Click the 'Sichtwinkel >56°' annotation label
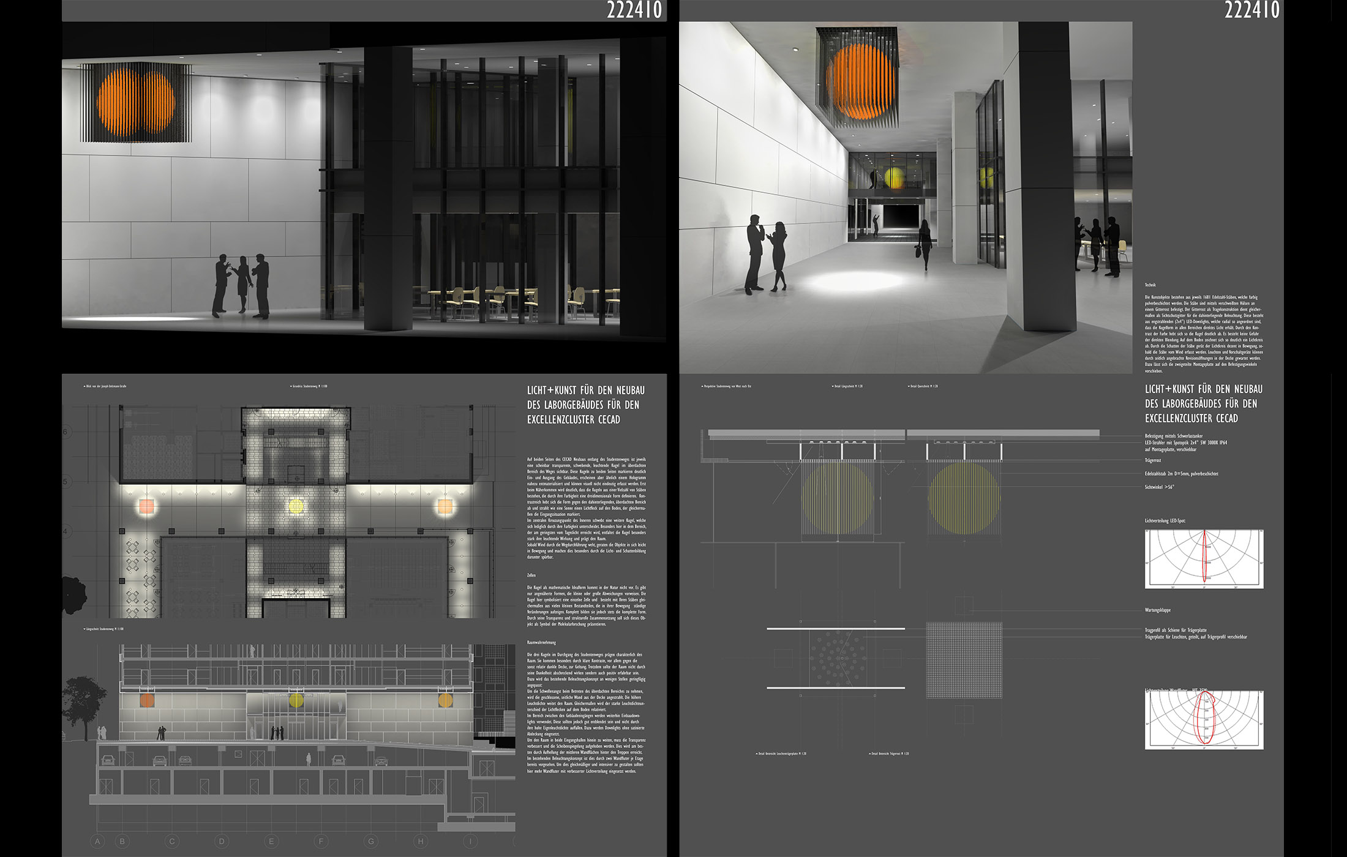 pos(1160,487)
